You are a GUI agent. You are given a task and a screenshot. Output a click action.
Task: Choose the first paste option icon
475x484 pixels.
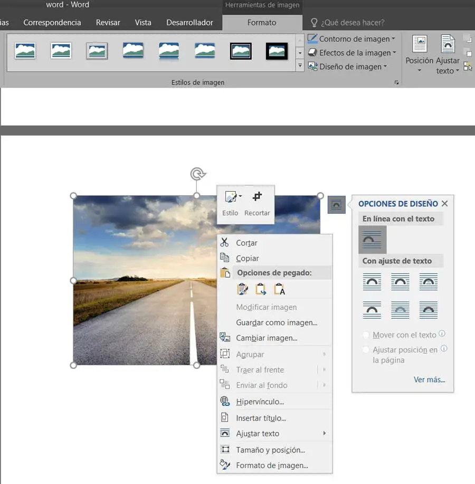pyautogui.click(x=242, y=289)
